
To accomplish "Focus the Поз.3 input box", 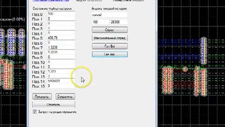I will coord(61,28).
